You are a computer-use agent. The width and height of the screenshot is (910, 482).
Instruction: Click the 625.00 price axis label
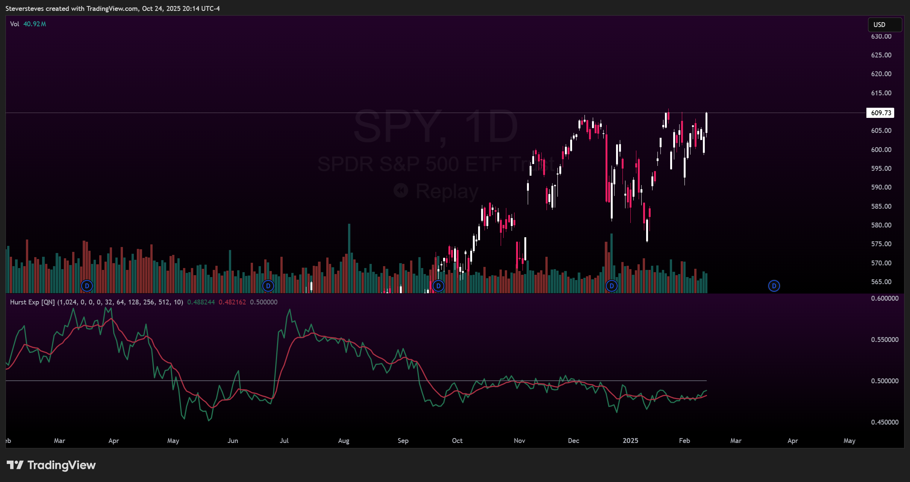coord(881,55)
